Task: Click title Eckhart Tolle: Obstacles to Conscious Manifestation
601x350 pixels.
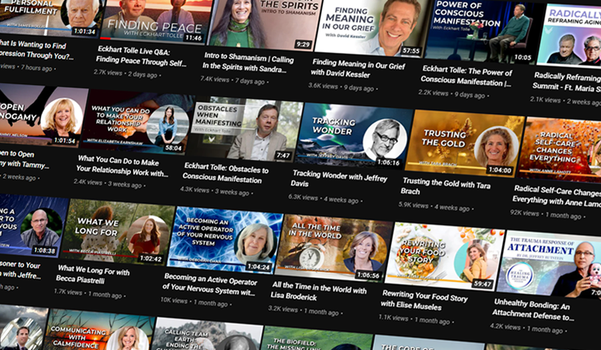Action: pos(226,173)
